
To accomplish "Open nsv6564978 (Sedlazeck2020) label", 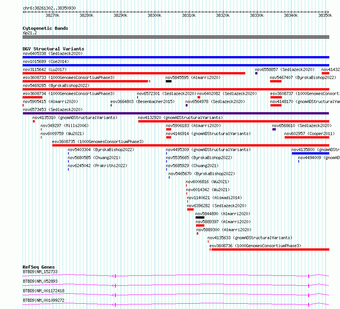I will [215, 101].
